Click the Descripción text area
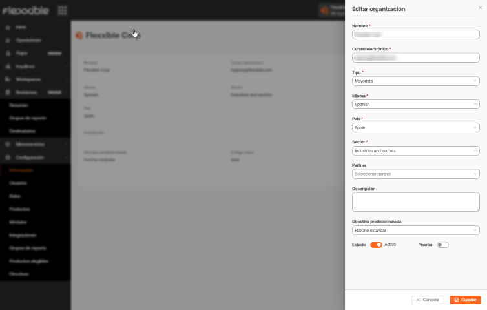 point(415,202)
